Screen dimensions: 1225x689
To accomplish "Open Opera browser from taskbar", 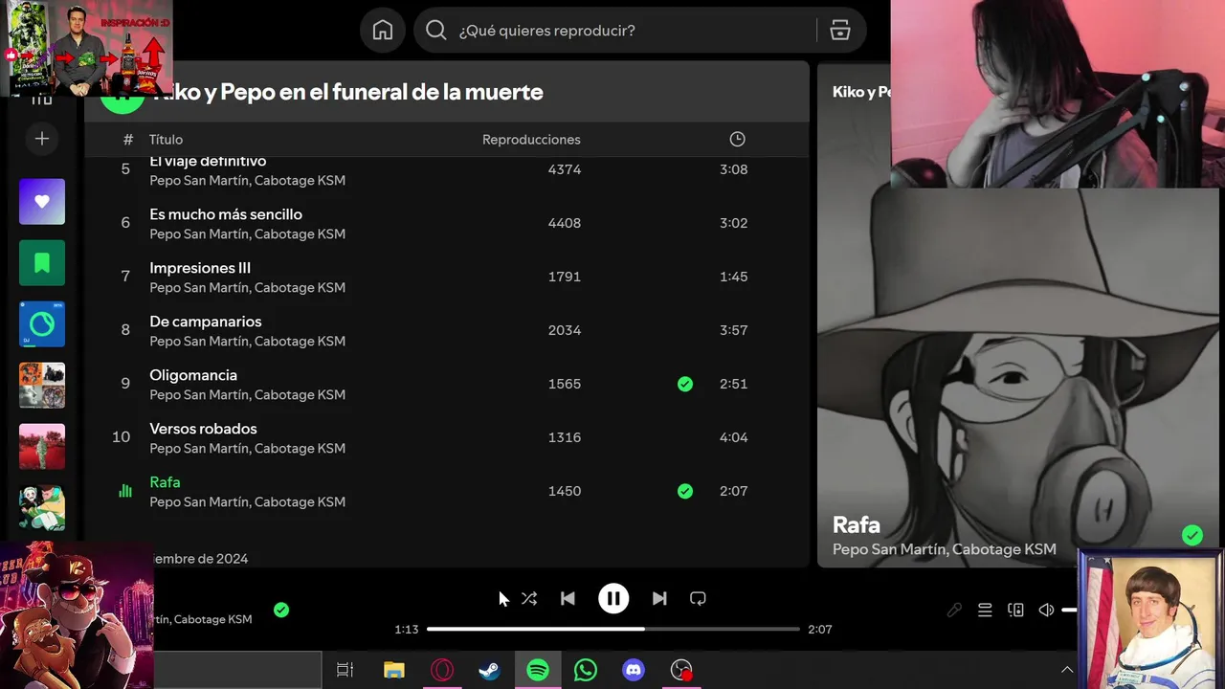I will 442,670.
